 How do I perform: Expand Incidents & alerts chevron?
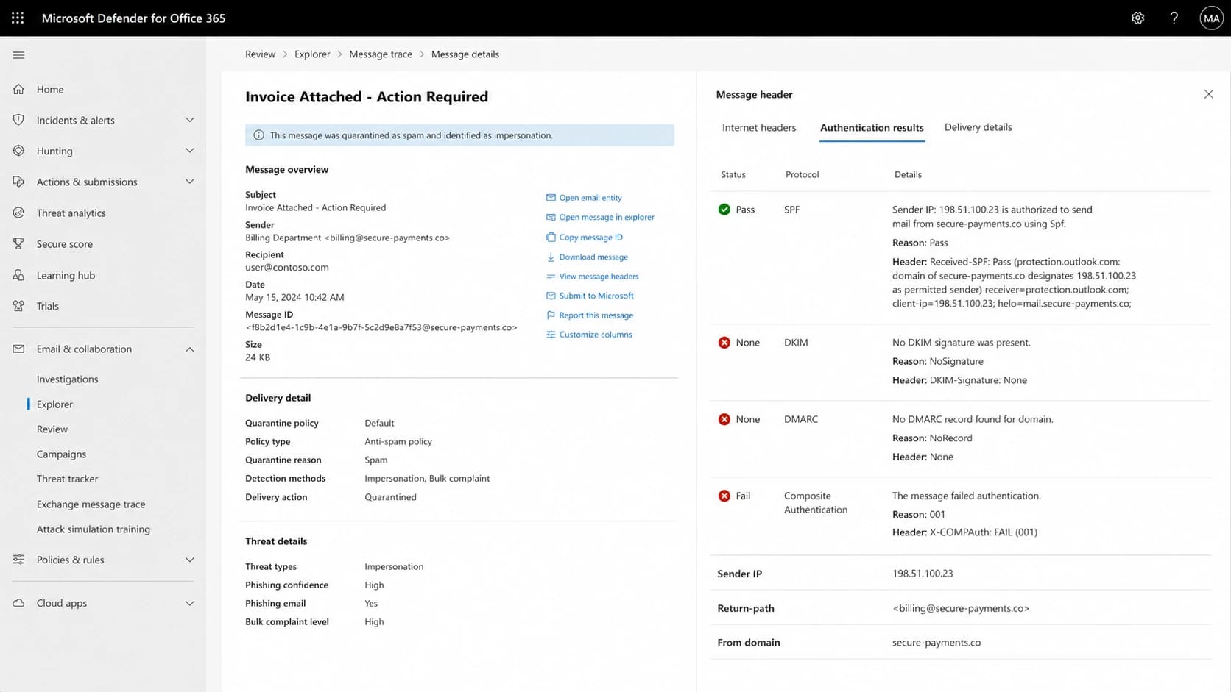click(189, 120)
